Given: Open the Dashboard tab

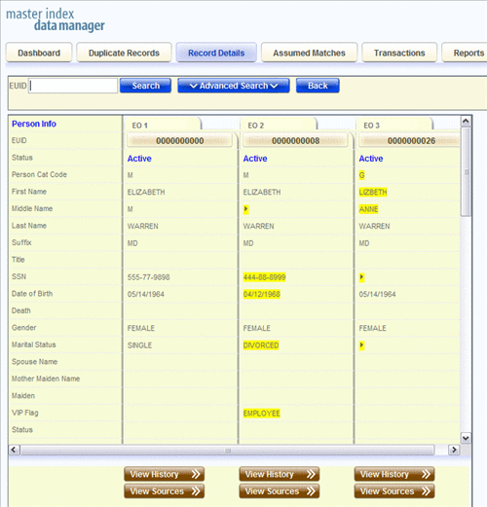Looking at the screenshot, I should [x=39, y=53].
